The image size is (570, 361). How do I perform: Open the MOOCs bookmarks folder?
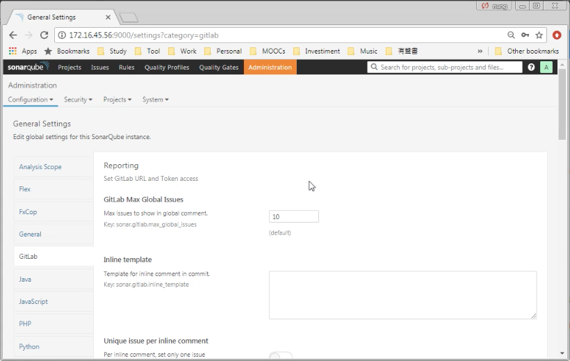[x=268, y=51]
